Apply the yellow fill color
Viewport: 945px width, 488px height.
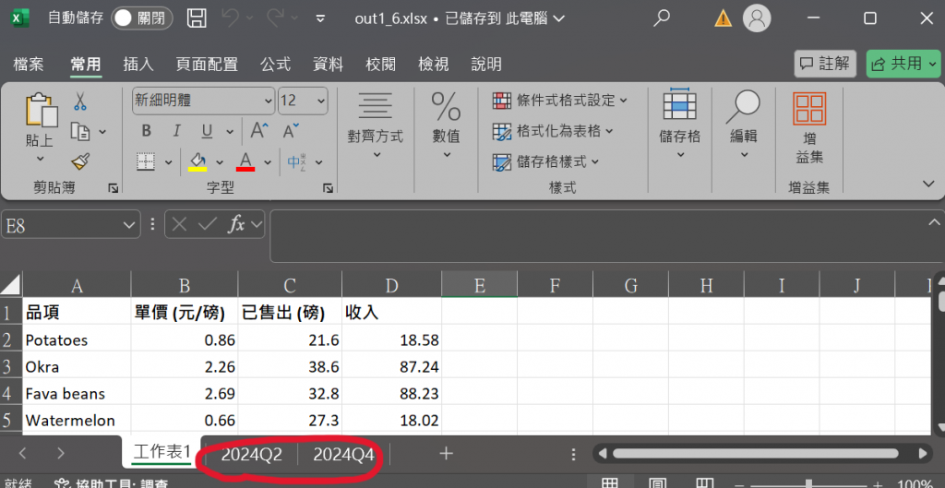[197, 161]
